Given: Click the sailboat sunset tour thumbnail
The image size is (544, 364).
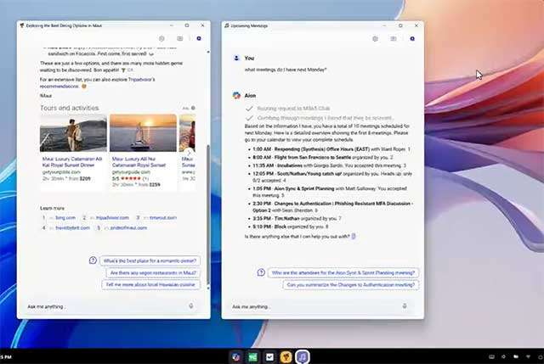Looking at the screenshot, I should click(x=143, y=133).
